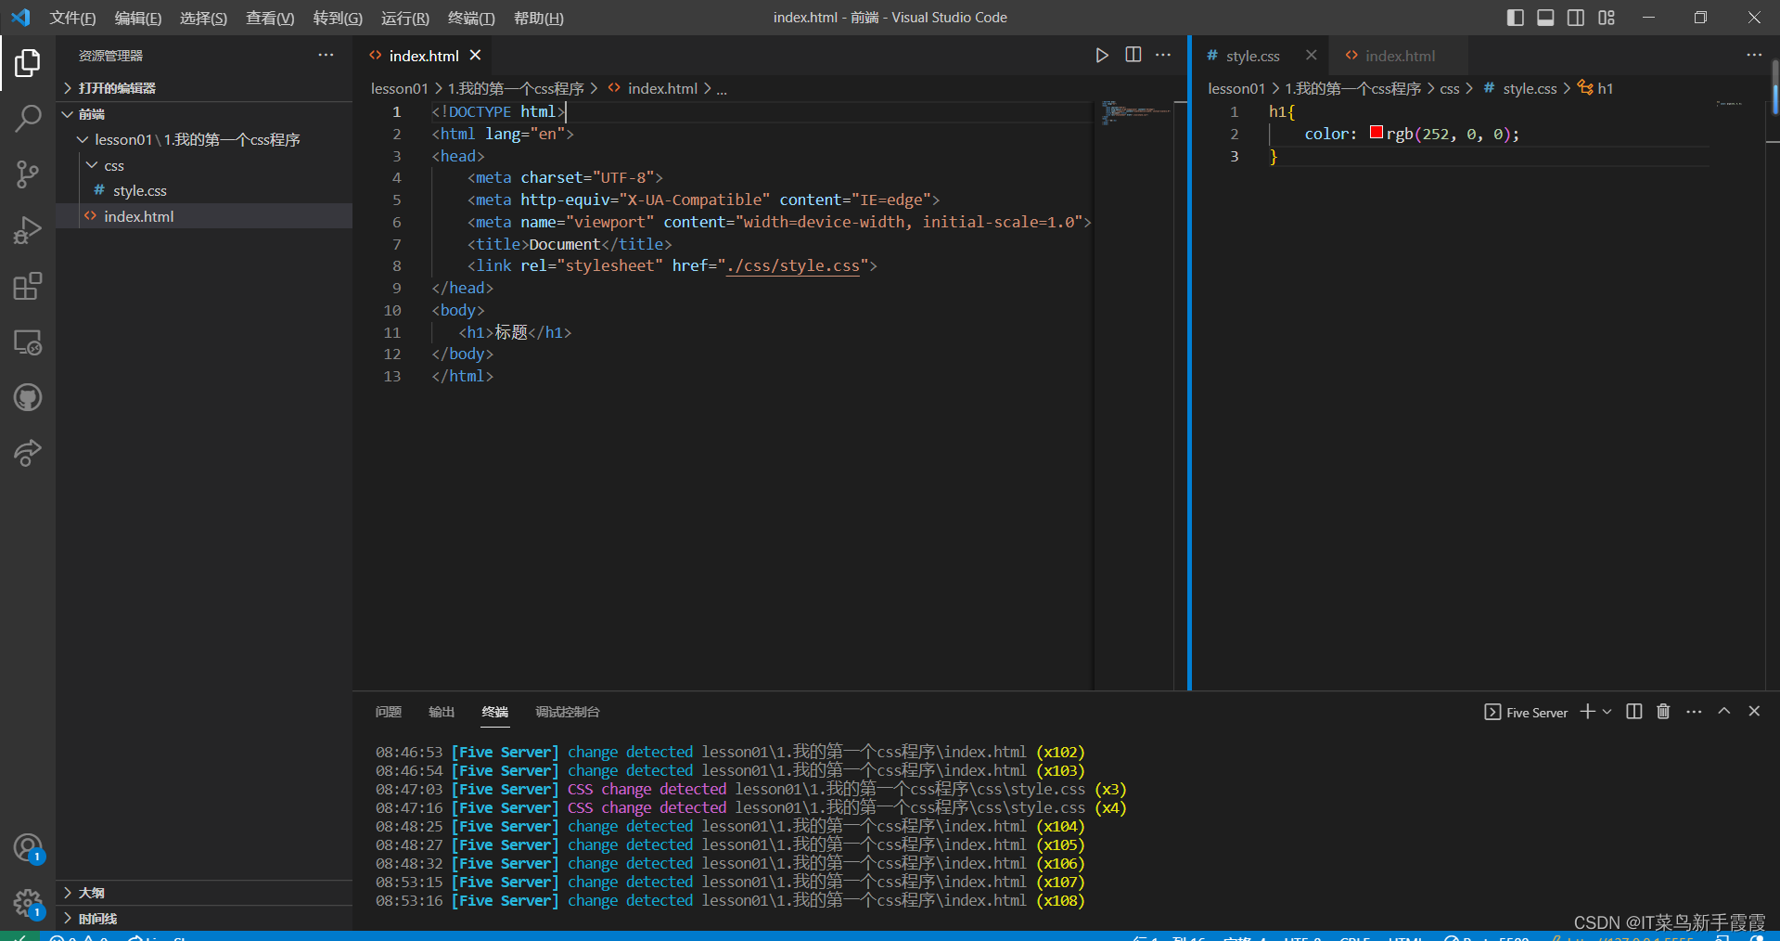Delete the terminal with the trash icon
1780x941 pixels.
pos(1663,712)
